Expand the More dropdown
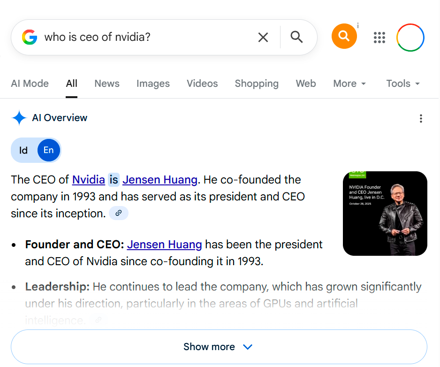440x367 pixels. point(349,84)
